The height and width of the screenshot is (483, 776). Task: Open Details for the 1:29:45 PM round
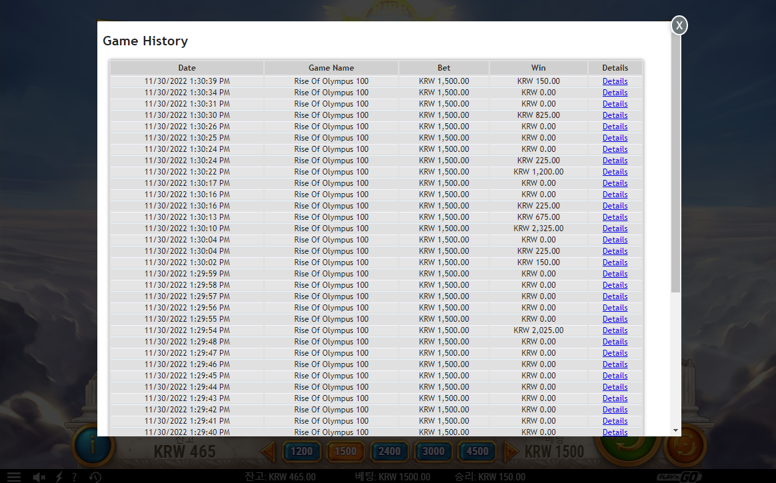615,376
